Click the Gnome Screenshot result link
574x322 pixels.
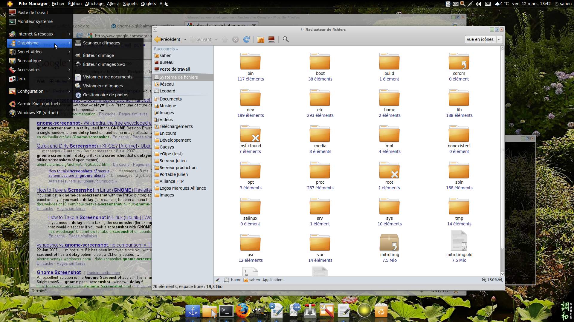tap(59, 272)
